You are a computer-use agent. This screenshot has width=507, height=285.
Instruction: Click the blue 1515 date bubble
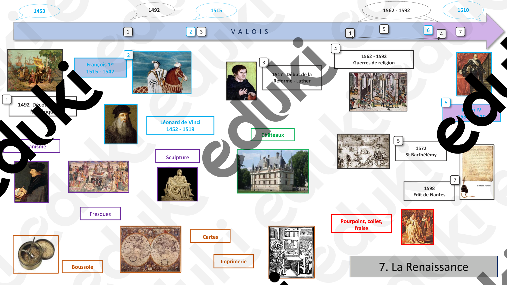[x=216, y=11]
